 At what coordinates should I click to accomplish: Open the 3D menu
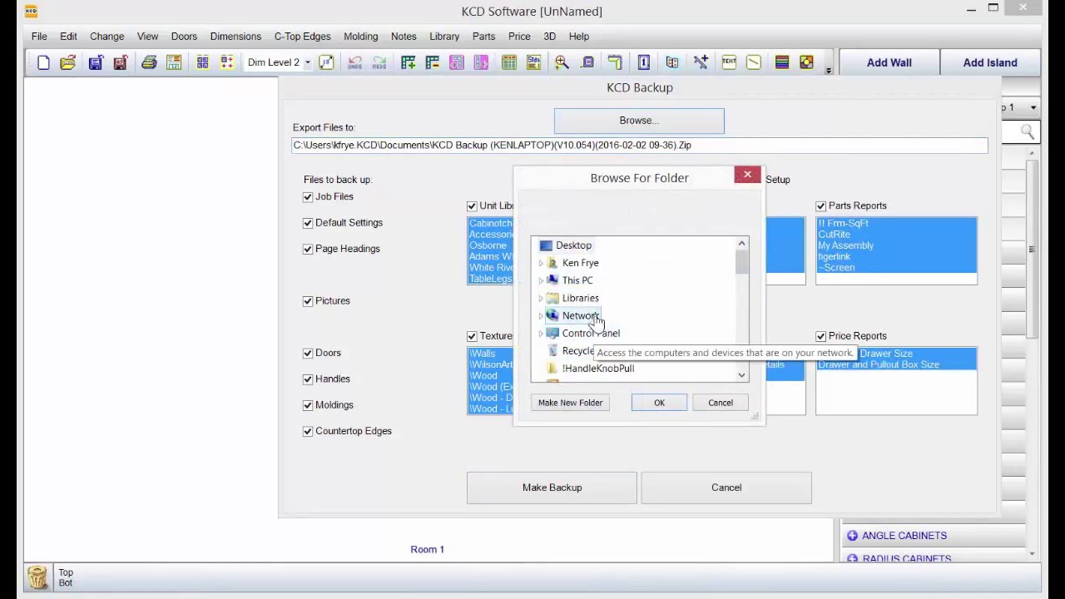[549, 37]
